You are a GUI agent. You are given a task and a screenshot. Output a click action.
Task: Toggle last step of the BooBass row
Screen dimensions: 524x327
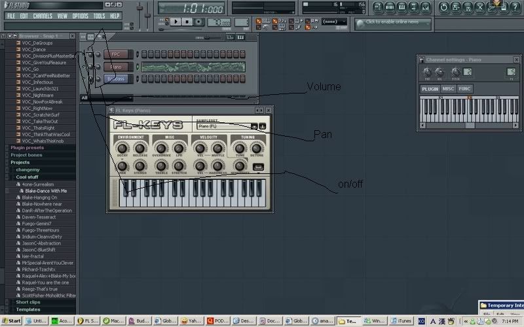pos(242,79)
